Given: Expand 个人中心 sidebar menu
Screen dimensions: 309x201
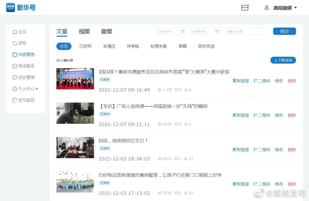Looking at the screenshot, I should pyautogui.click(x=25, y=89).
